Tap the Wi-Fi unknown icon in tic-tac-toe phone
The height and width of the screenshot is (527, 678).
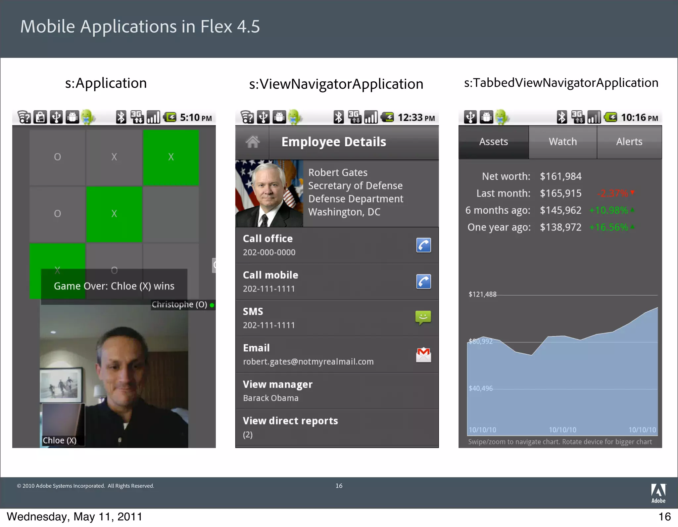pyautogui.click(x=24, y=117)
